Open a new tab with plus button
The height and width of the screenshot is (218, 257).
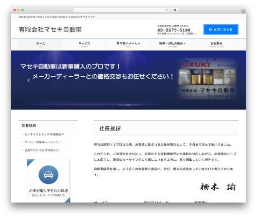244,11
